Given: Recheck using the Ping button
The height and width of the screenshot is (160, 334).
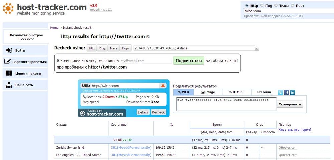Looking at the screenshot, I should (102, 48).
